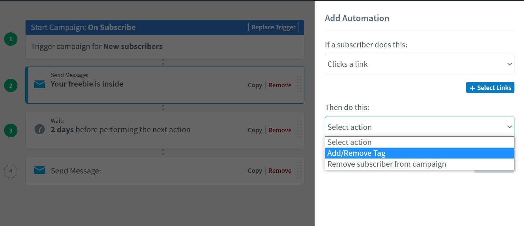Click the 'If a subscriber does this:' label

pyautogui.click(x=366, y=45)
